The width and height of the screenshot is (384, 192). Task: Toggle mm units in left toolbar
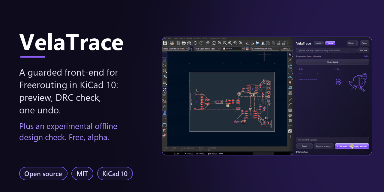[x=164, y=70]
